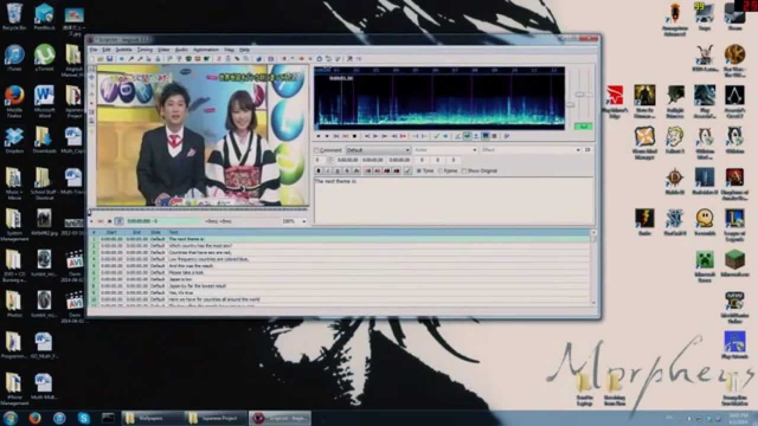Select row "Please take a look."
This screenshot has height=426, width=758.
click(339, 273)
